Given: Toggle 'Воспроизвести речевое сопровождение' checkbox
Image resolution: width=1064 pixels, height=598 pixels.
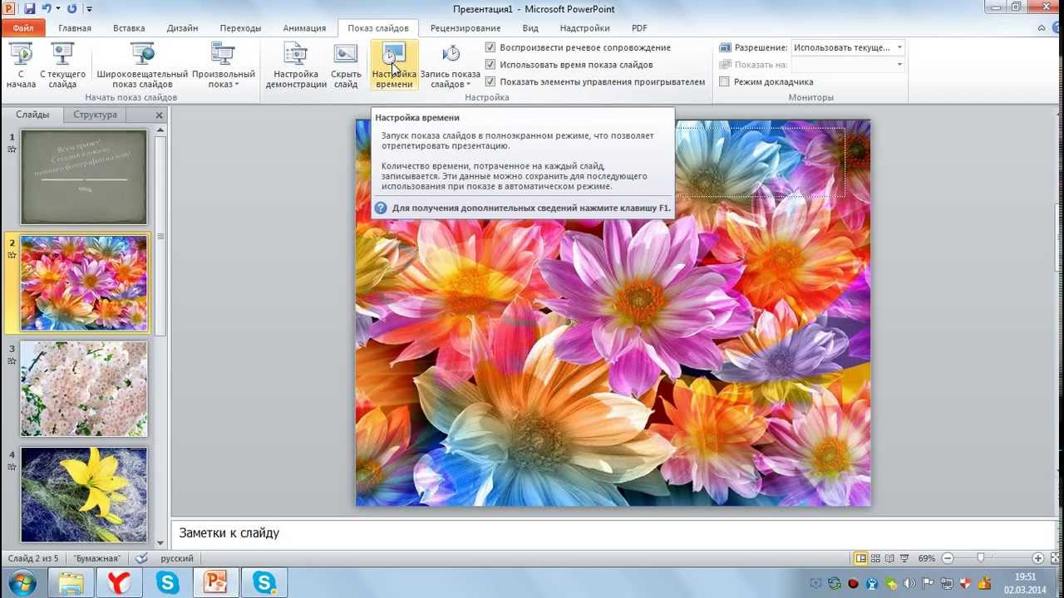Looking at the screenshot, I should (490, 47).
